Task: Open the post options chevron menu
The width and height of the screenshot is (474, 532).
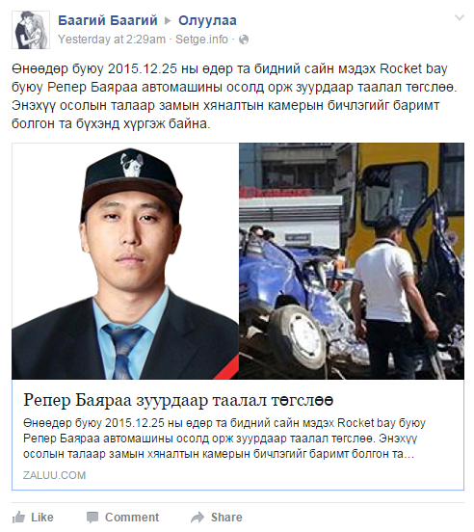Action: click(x=460, y=17)
